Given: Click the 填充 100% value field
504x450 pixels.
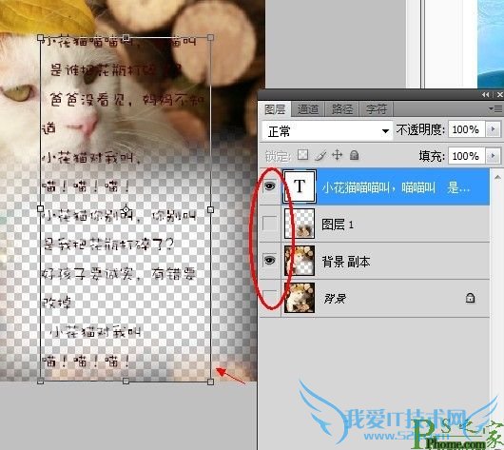Looking at the screenshot, I should click(466, 156).
